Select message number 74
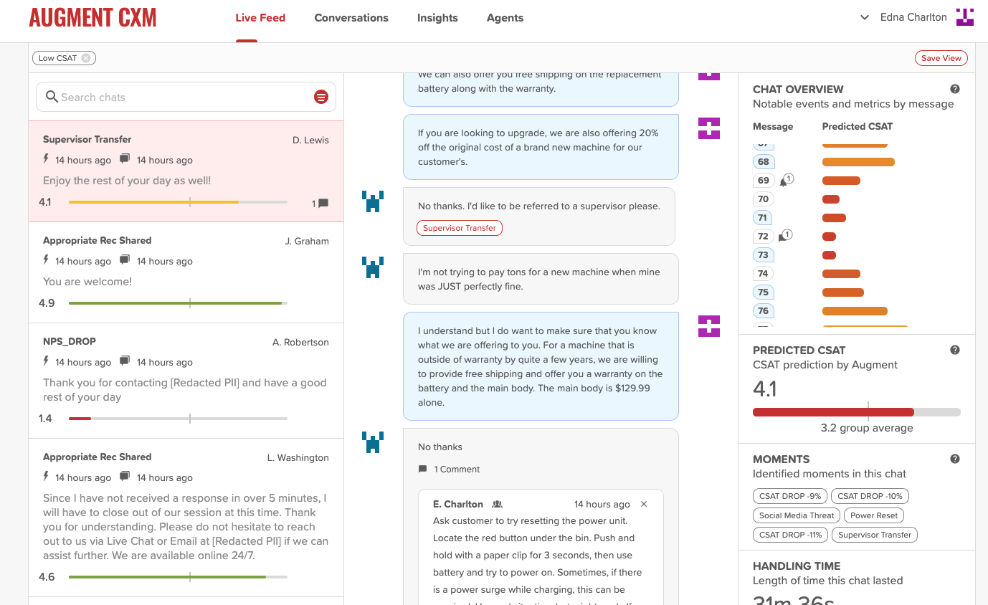 763,274
